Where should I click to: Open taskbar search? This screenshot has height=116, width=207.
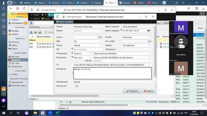click(x=11, y=113)
